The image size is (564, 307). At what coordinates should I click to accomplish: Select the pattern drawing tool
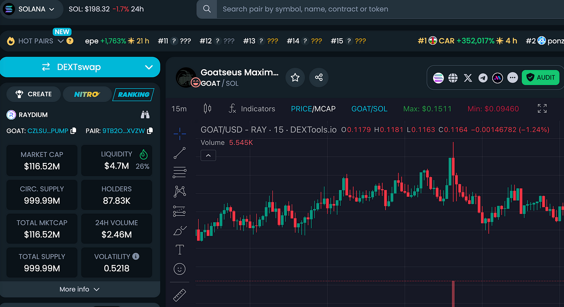pos(179,192)
